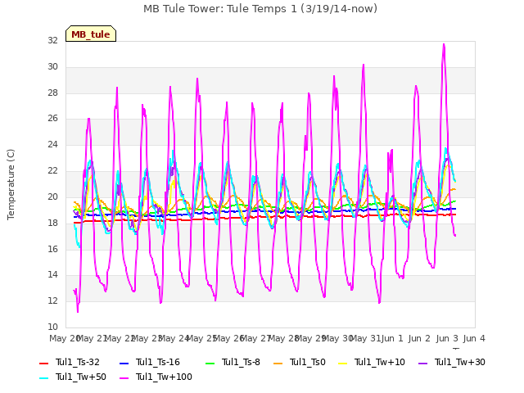The image size is (524, 393).
Task: Click the 26 y-axis tick label
Action: (x=52, y=118)
